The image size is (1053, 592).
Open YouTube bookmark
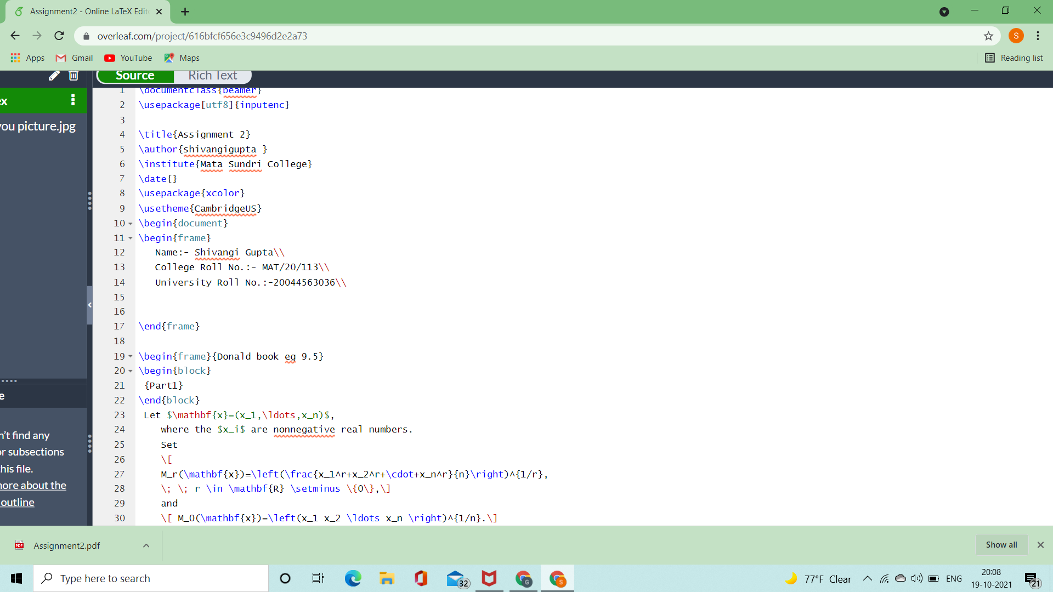(128, 58)
